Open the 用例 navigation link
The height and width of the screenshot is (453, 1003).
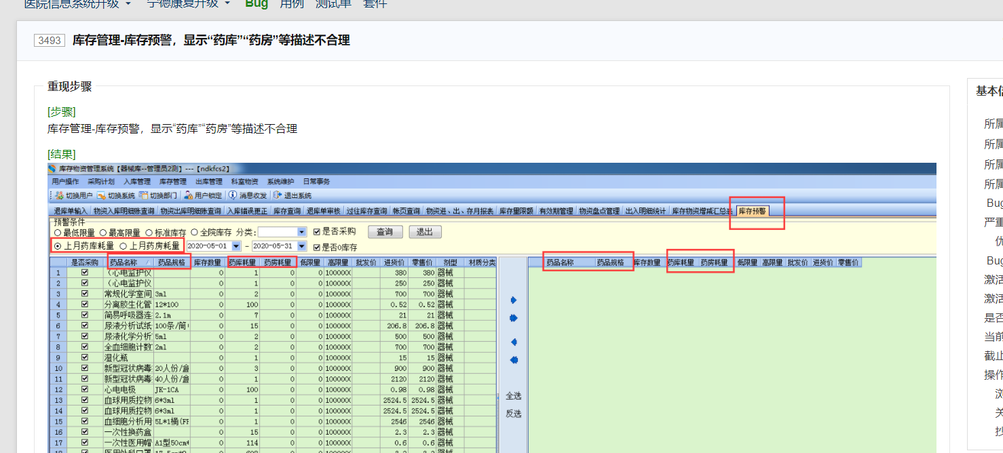pos(291,3)
